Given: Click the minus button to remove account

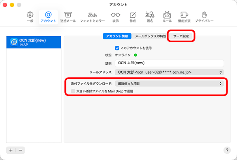Looking at the screenshot, I should [21, 150].
